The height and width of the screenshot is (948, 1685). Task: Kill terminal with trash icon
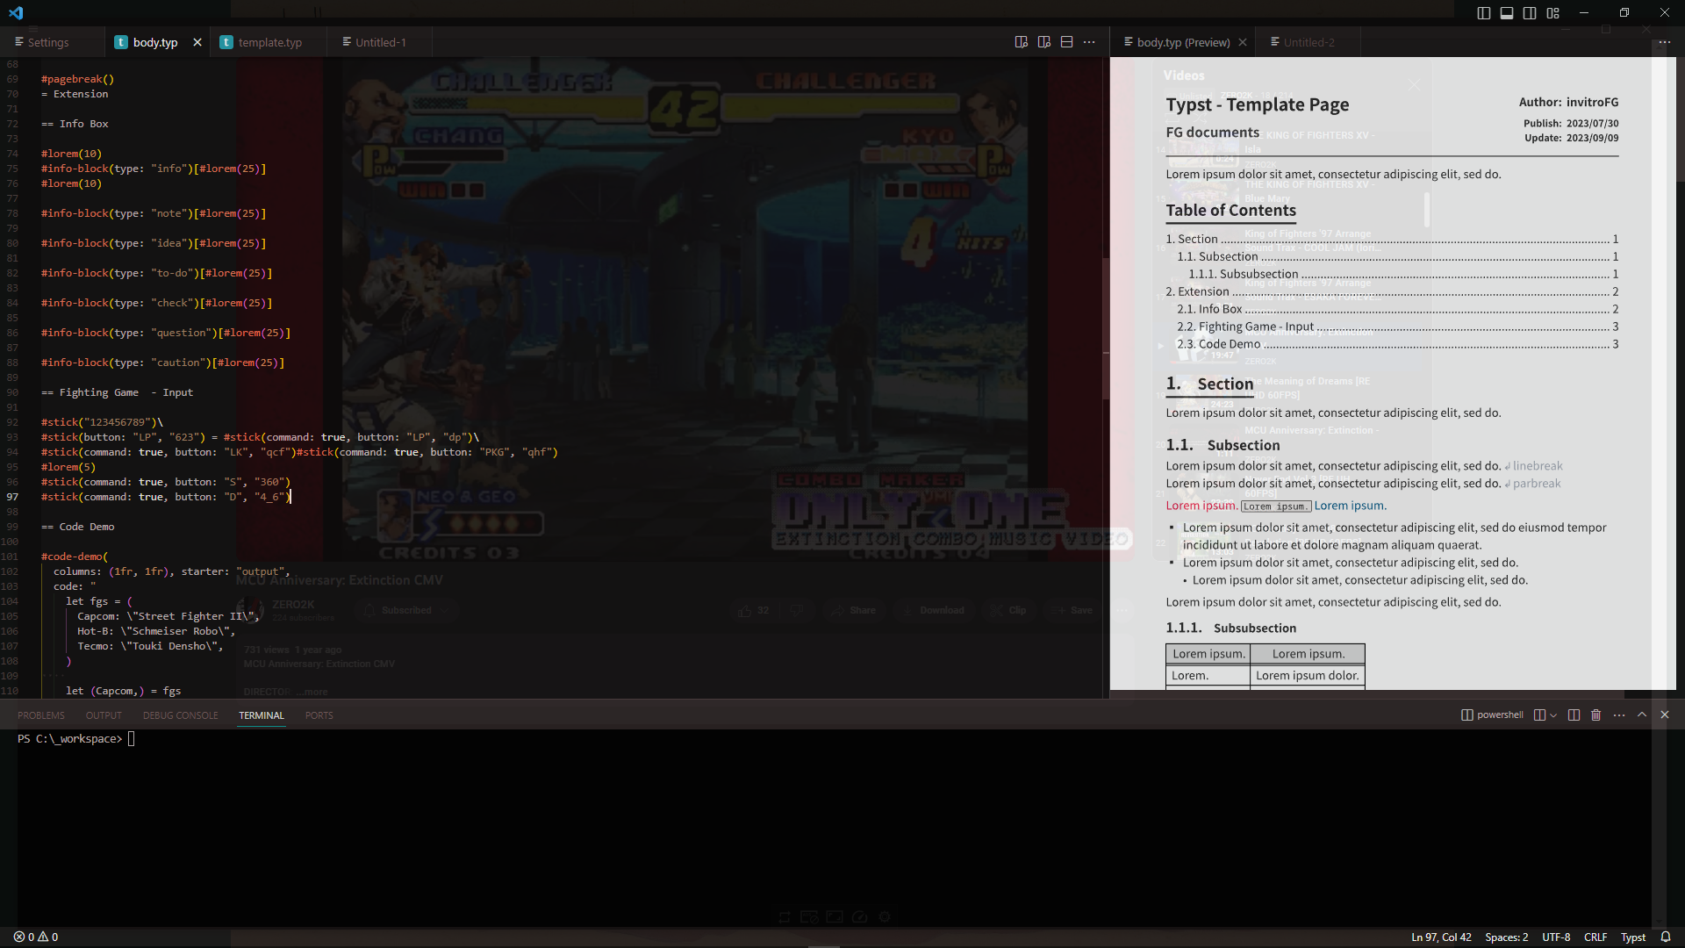(1596, 715)
